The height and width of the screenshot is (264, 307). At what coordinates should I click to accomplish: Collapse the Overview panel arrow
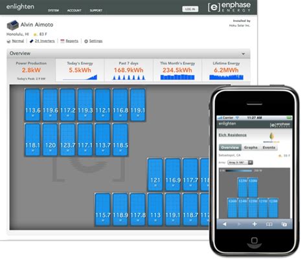[244, 54]
